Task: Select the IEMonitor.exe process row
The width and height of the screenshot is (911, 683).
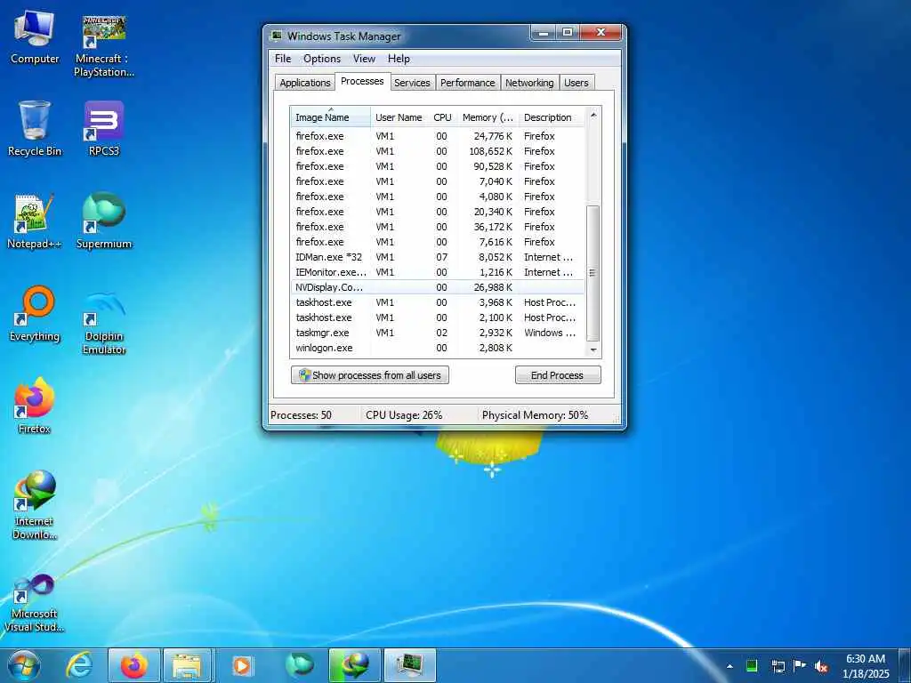Action: tap(438, 272)
